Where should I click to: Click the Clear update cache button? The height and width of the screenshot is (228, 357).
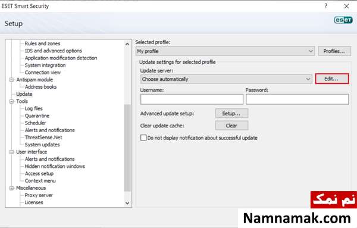(x=231, y=126)
